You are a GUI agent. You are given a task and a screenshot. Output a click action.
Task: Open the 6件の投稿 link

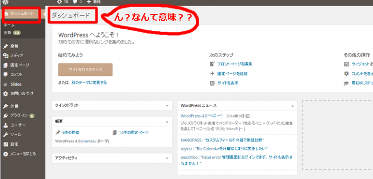(70, 132)
